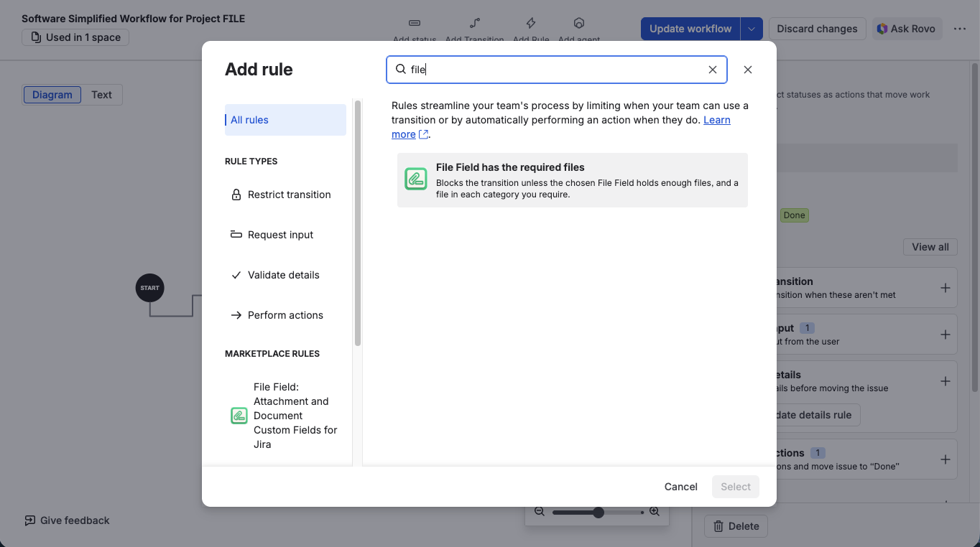Cancel the Add rule dialog
Image resolution: width=980 pixels, height=547 pixels.
point(681,487)
